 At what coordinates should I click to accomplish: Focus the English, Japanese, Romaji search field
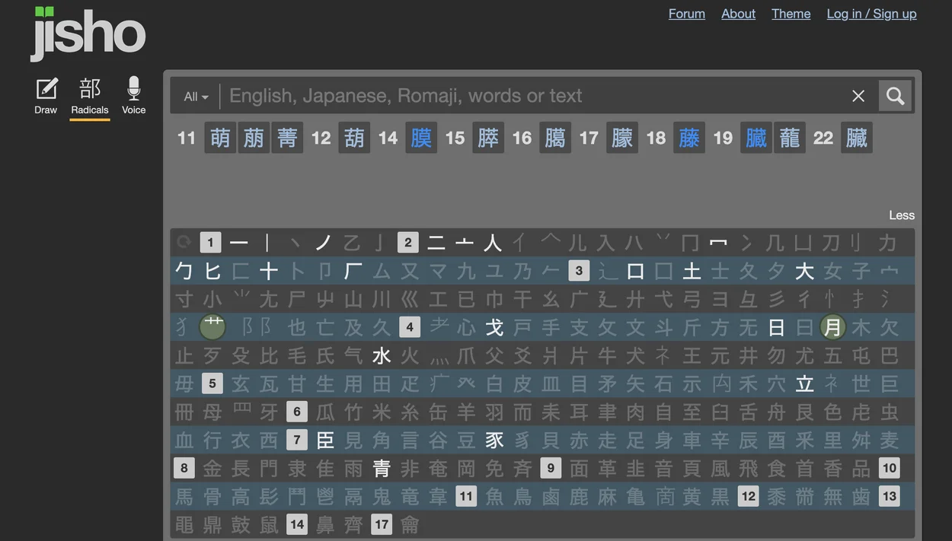533,96
